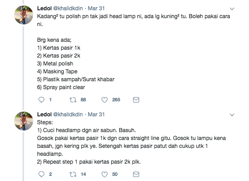Open Ledol's profile picture on first tweet
The width and height of the screenshot is (249, 181).
24,16
